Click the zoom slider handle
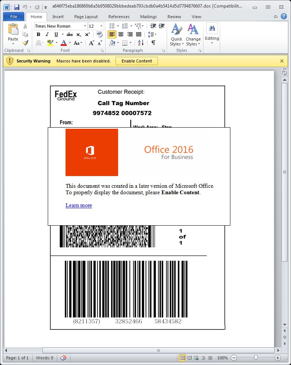The height and width of the screenshot is (365, 291). pyautogui.click(x=256, y=357)
